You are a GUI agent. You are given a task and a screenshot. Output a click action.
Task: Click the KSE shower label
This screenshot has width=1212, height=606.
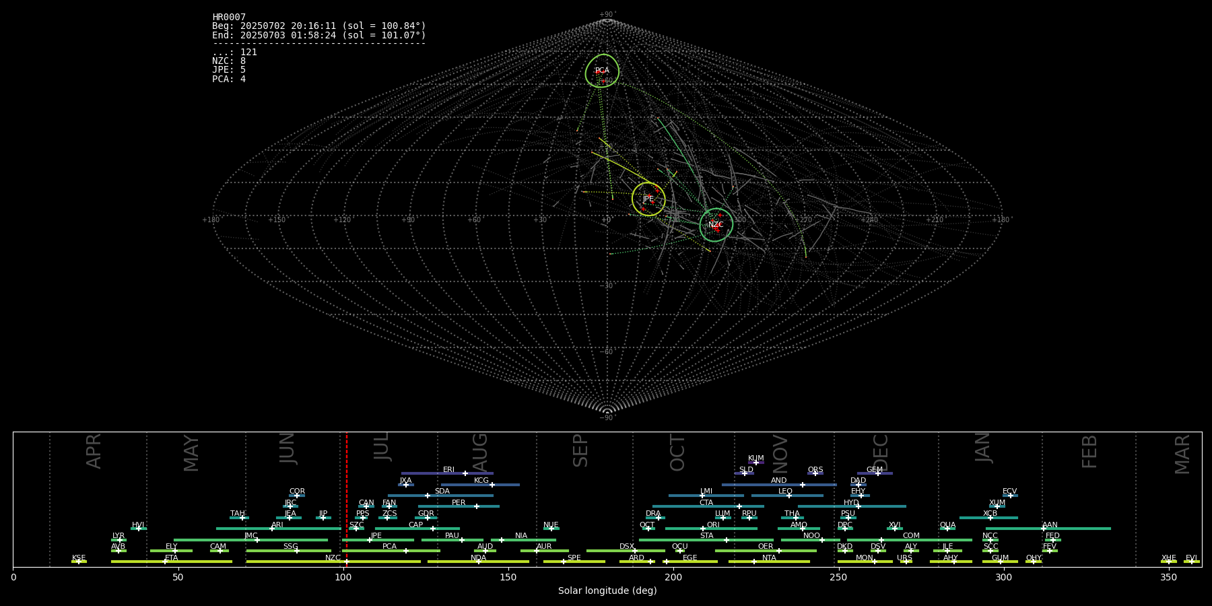pyautogui.click(x=79, y=558)
